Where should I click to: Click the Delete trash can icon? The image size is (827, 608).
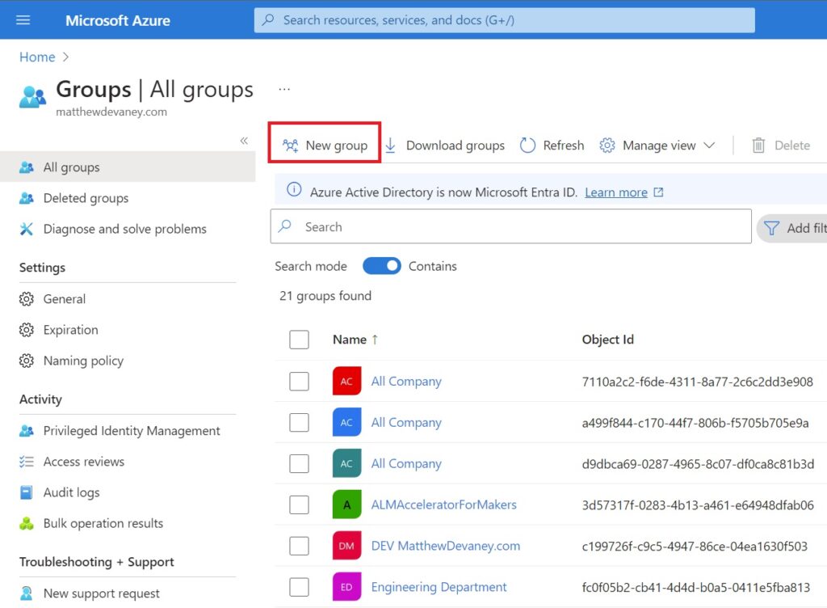tap(758, 146)
